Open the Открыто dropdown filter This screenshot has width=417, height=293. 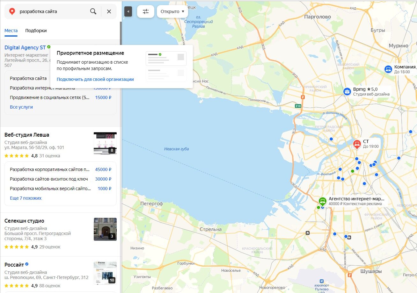(172, 11)
